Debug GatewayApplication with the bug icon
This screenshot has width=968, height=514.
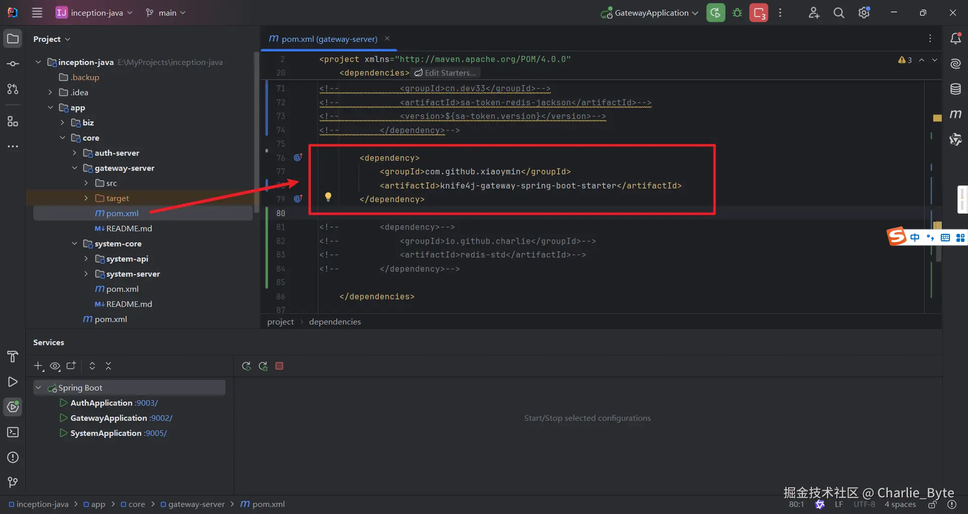(737, 13)
